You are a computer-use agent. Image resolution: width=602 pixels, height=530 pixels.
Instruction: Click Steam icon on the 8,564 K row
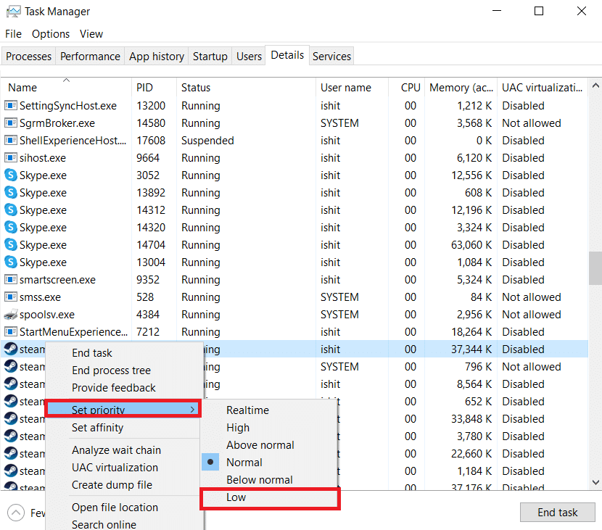11,384
